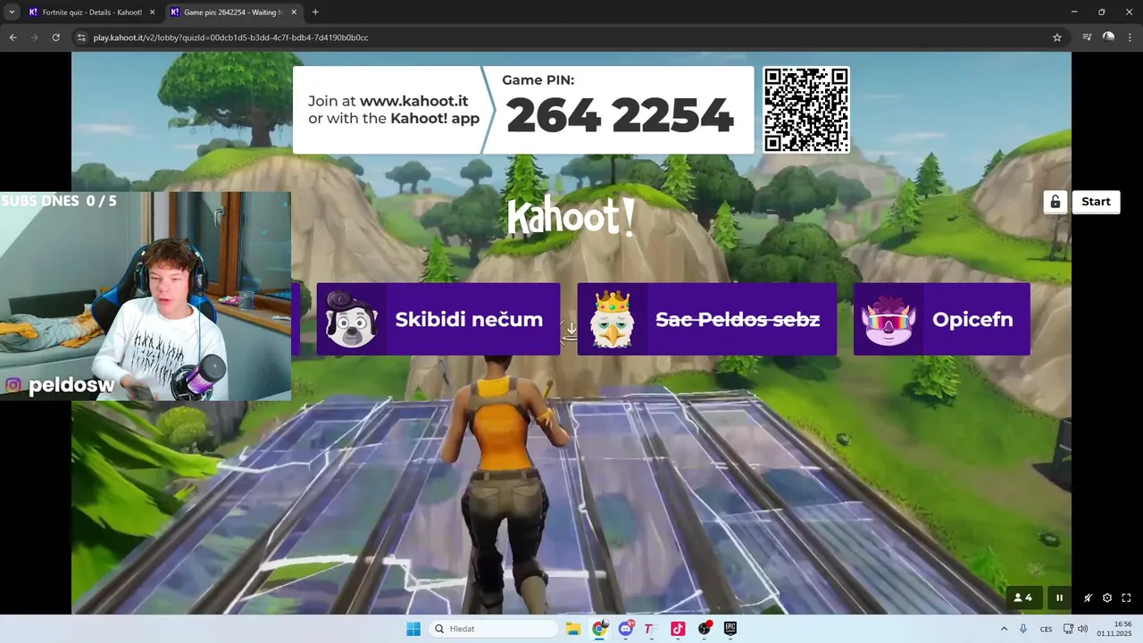Switch to Chrome in taskbar
The height and width of the screenshot is (643, 1143).
[x=599, y=629]
